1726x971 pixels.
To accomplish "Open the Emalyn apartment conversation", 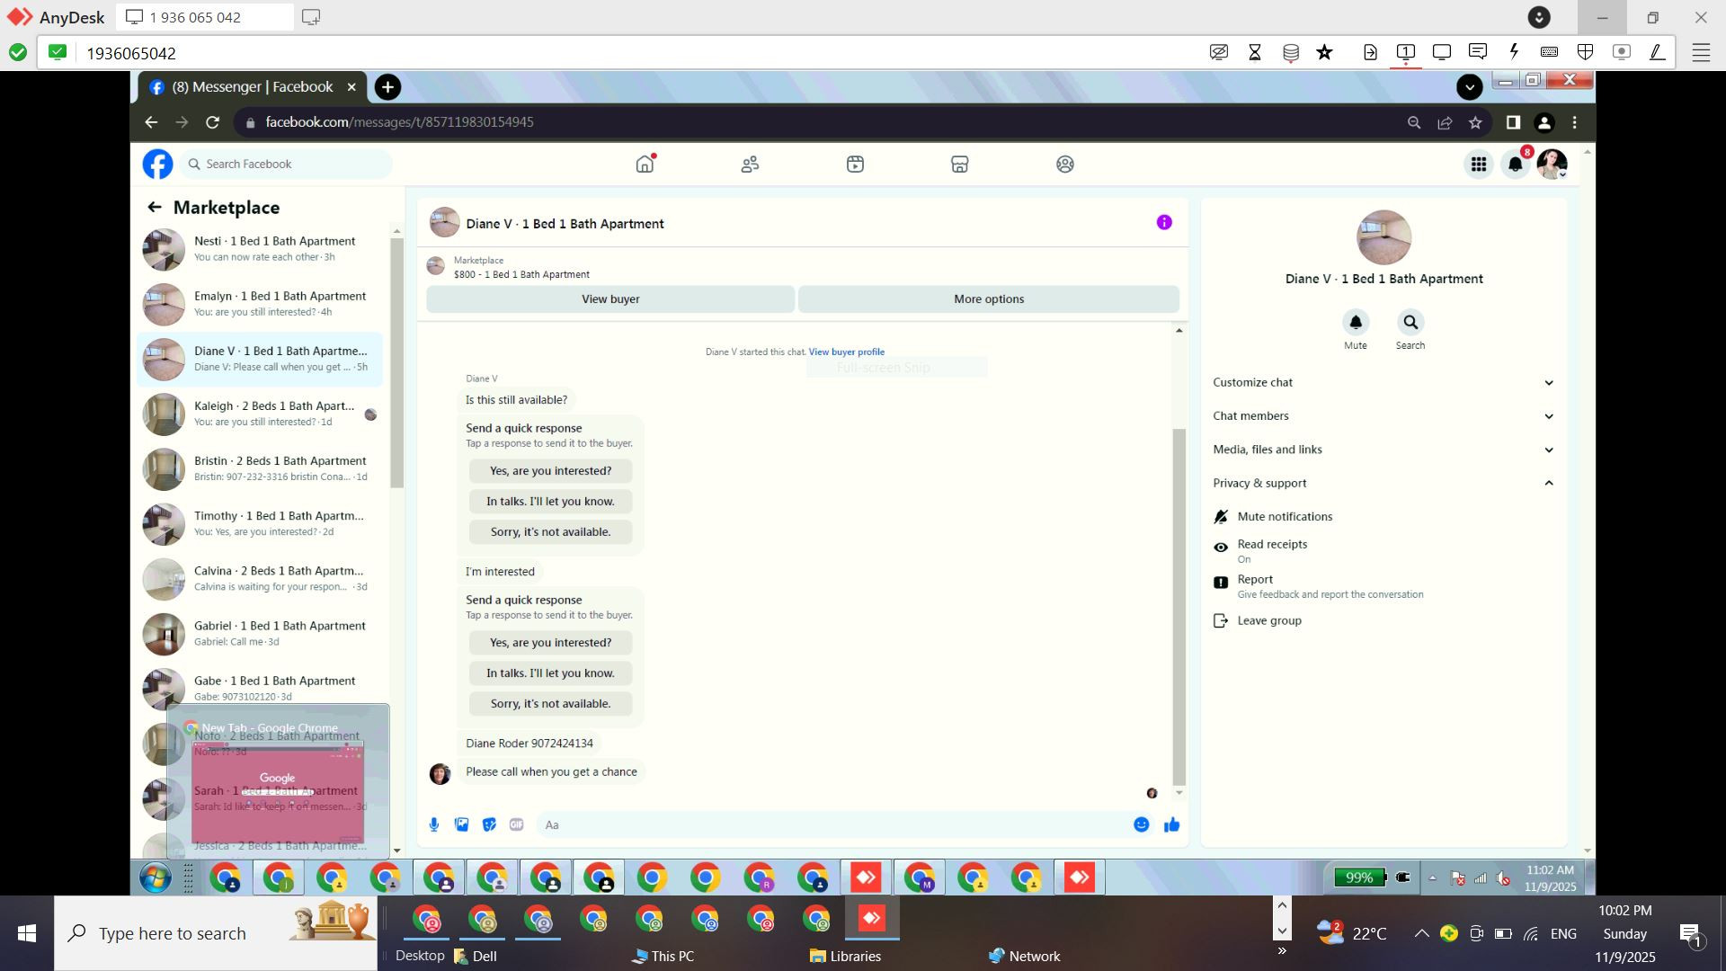I will pyautogui.click(x=261, y=304).
